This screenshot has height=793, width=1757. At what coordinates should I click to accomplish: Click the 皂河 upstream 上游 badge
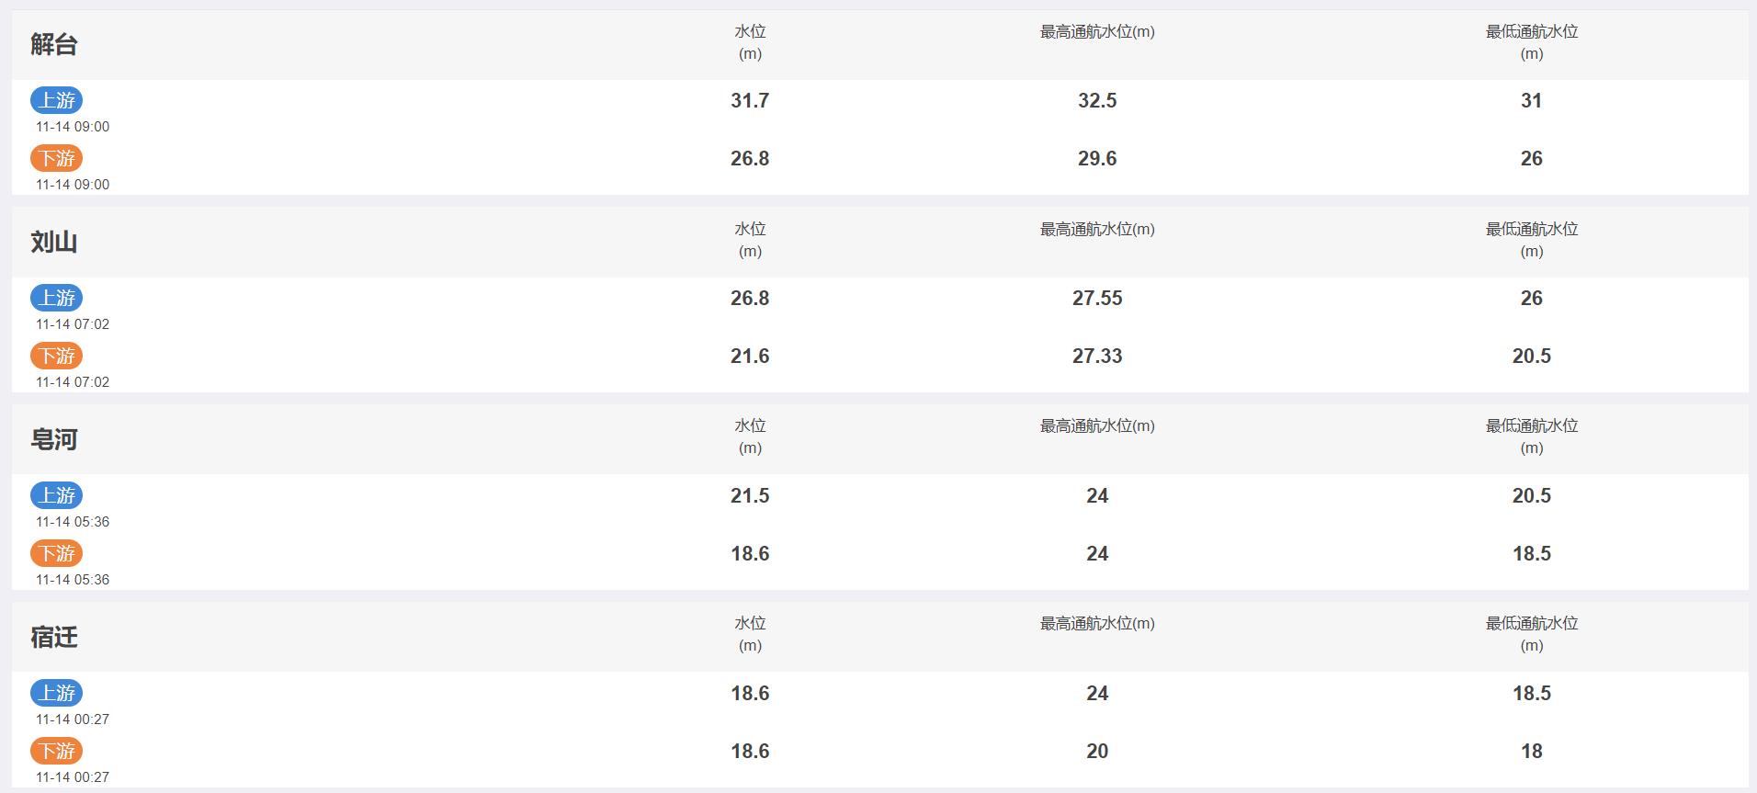[x=56, y=495]
